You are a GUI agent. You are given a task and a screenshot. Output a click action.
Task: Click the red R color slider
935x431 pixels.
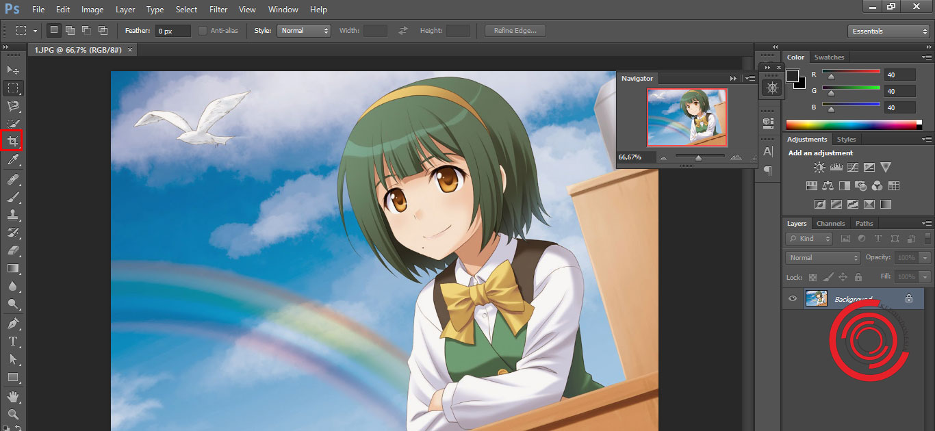tap(851, 73)
